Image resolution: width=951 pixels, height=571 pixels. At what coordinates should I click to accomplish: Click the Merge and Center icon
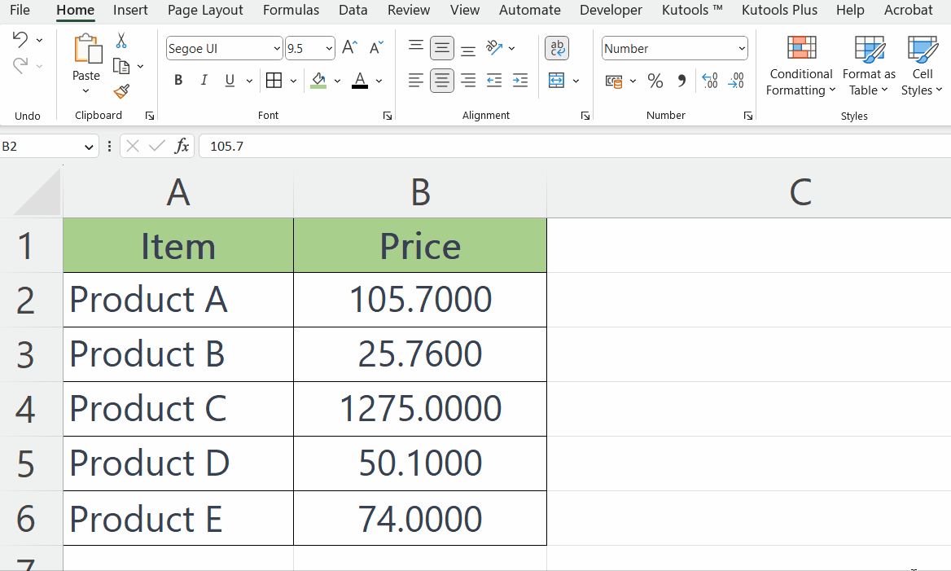[558, 80]
